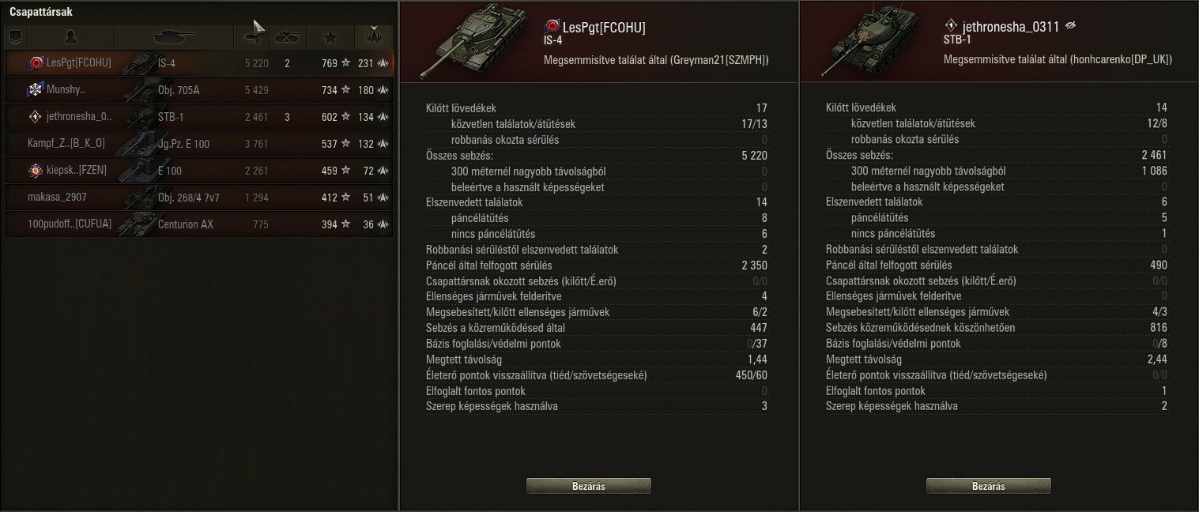
Task: Select 100pudoff Centurion AX row
Action: 198,224
